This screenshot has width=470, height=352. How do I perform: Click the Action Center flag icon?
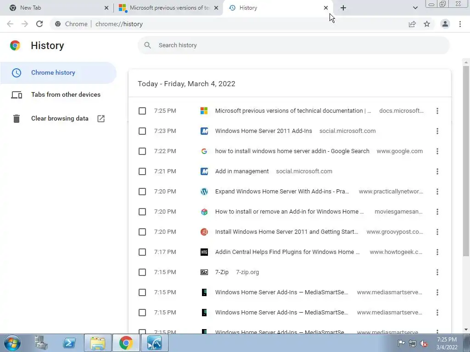tap(401, 343)
